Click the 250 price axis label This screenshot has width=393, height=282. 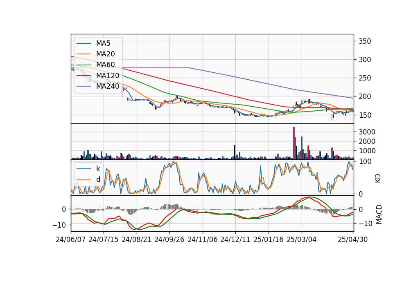click(365, 78)
